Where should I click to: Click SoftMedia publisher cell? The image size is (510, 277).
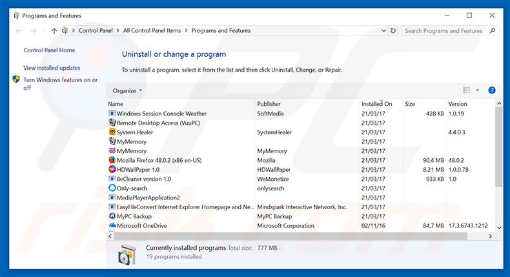coord(270,114)
